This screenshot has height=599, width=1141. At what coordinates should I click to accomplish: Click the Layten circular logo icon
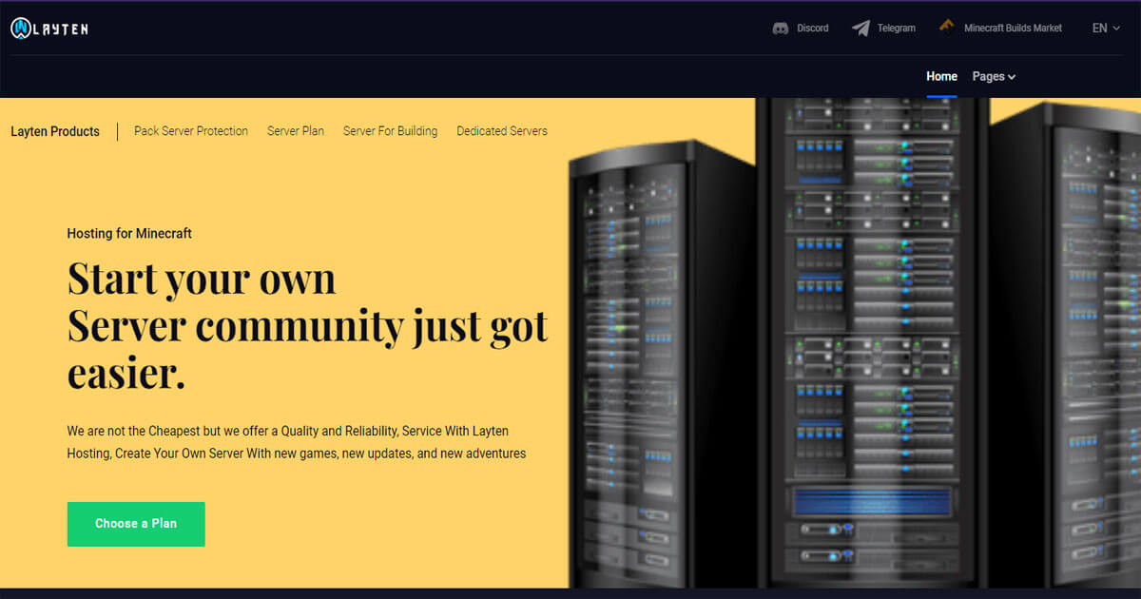[x=21, y=29]
